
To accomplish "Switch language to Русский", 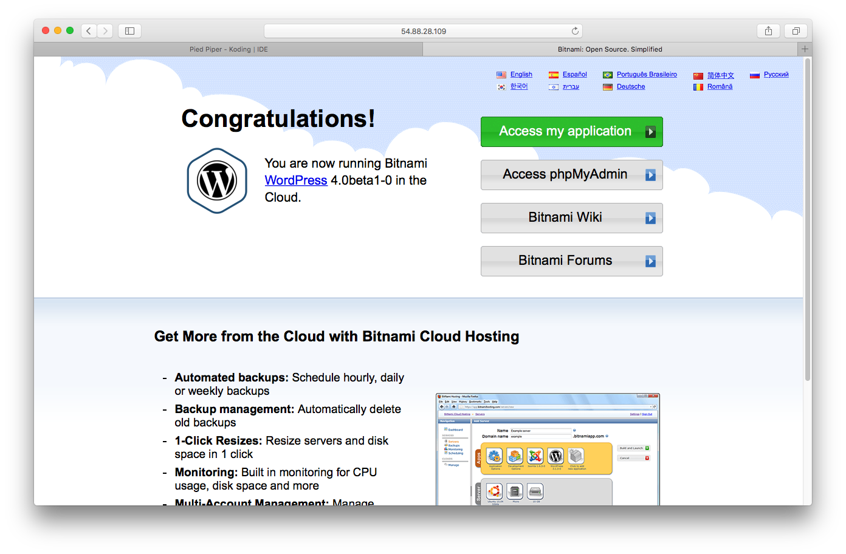I will coord(776,75).
